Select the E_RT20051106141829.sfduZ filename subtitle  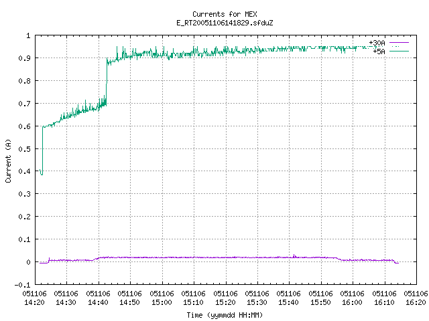click(x=225, y=23)
